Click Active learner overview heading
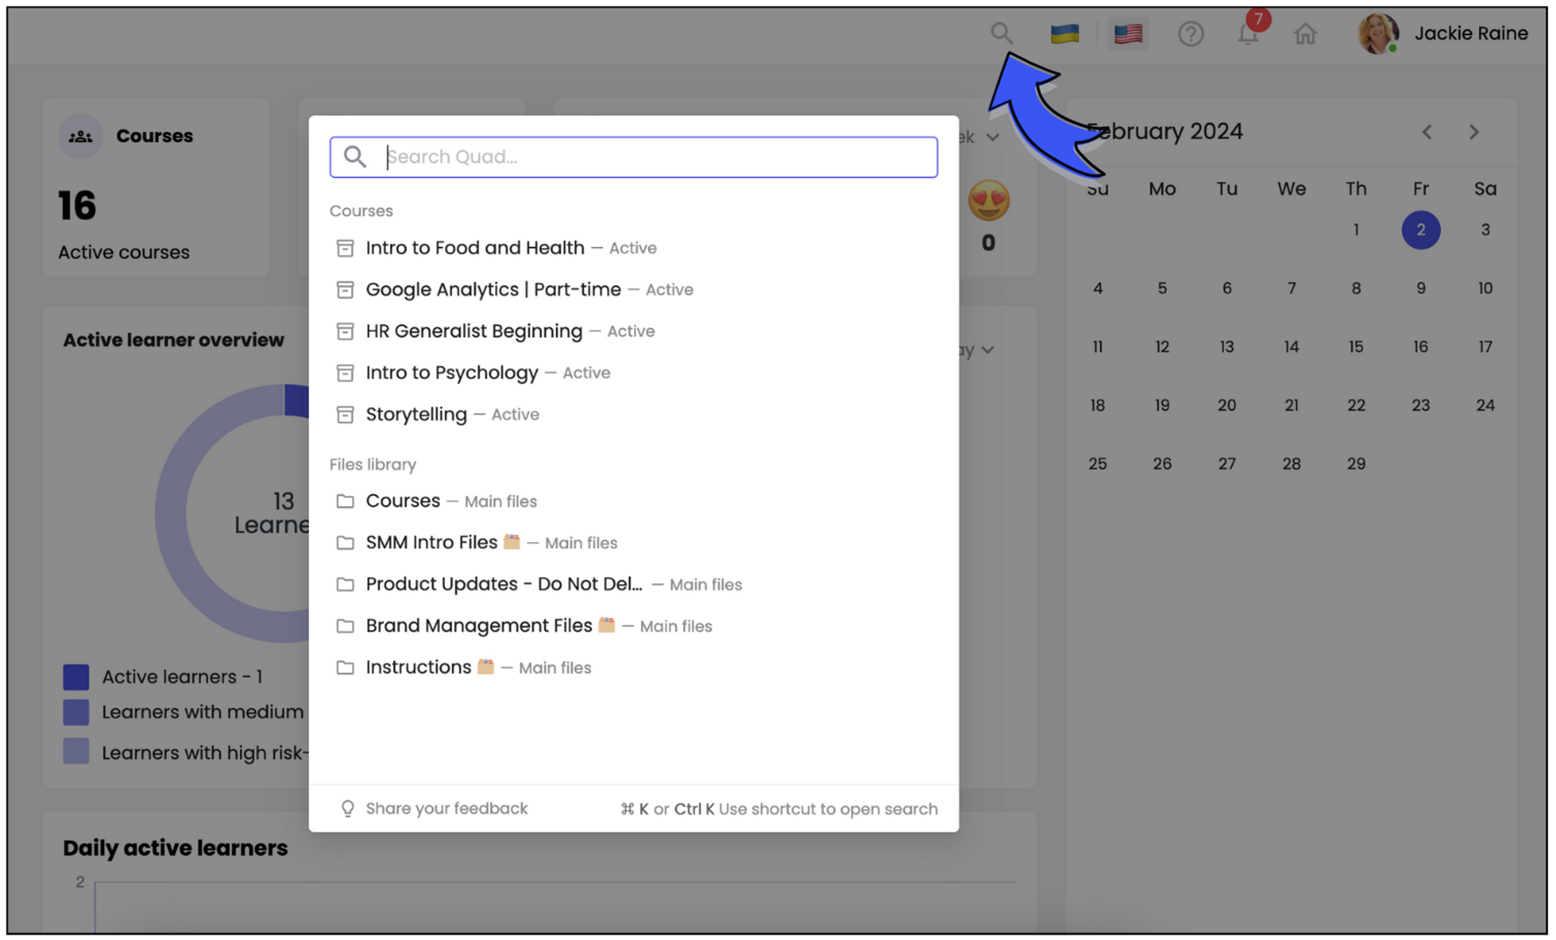This screenshot has width=1556, height=940. (x=174, y=340)
